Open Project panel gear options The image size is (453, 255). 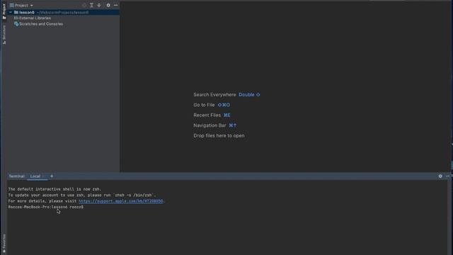coord(108,5)
